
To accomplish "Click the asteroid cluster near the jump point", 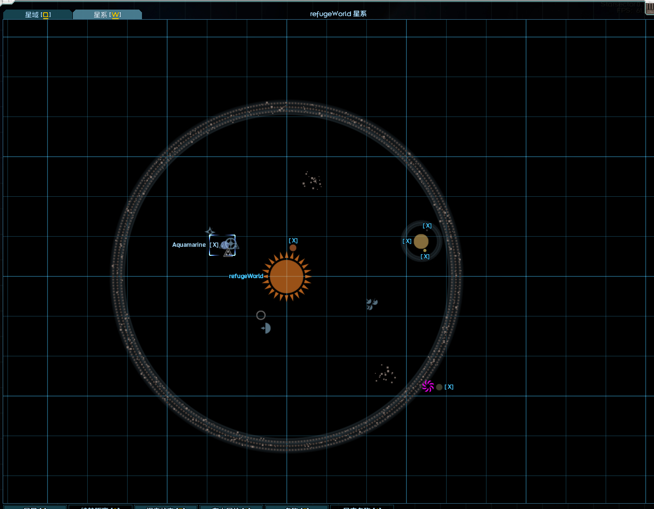I will 385,374.
